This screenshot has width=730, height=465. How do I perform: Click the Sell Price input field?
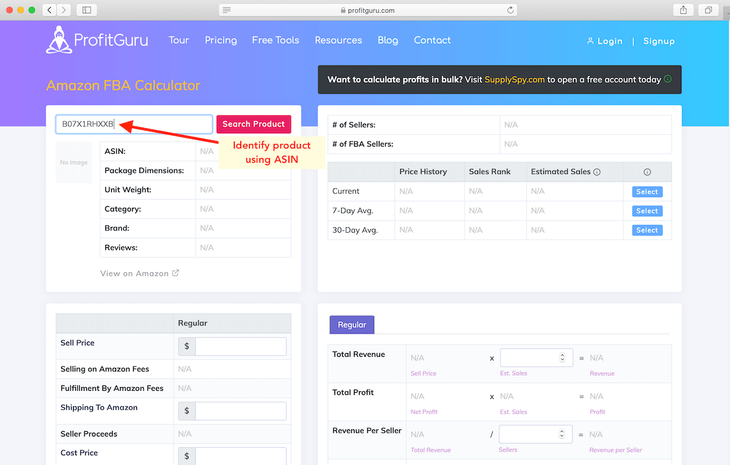(x=240, y=346)
